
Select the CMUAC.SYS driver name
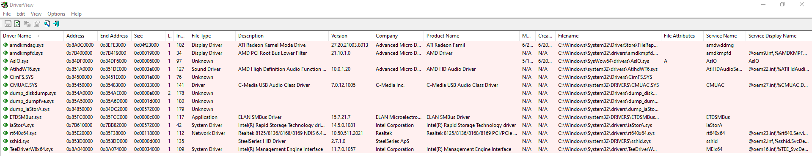click(24, 85)
